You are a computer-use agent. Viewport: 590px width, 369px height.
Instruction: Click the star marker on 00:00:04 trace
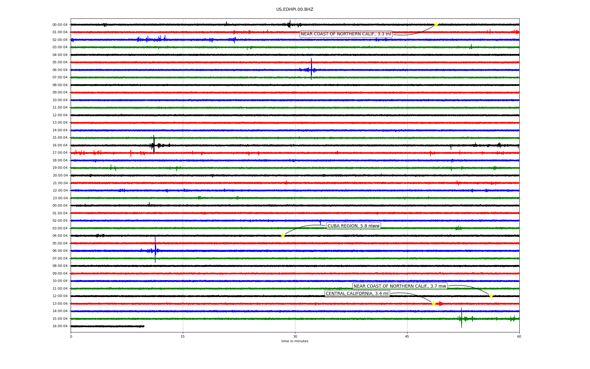(x=436, y=25)
